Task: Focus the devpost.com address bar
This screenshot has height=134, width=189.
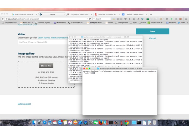Action: pyautogui.click(x=47, y=19)
